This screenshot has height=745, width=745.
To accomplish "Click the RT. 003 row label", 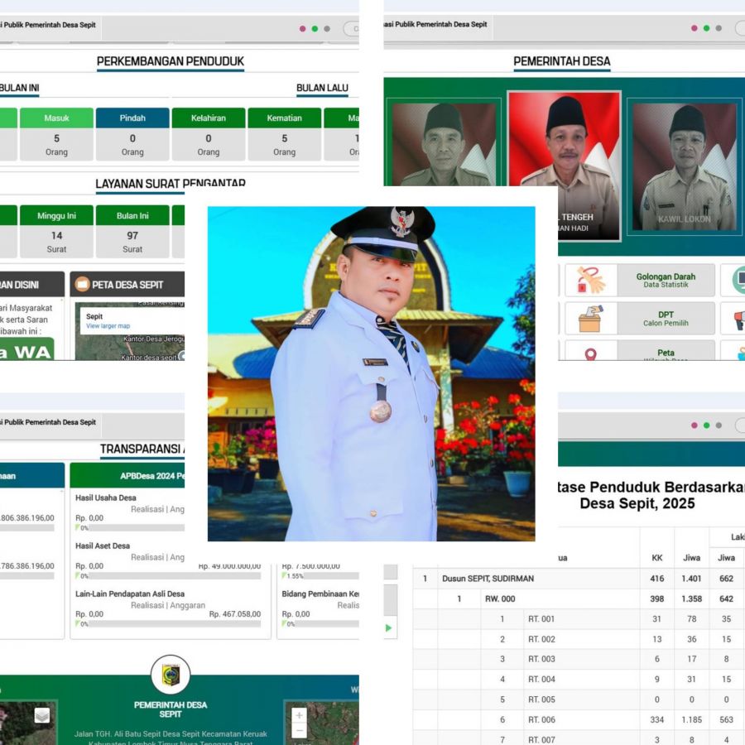I will click(x=541, y=659).
